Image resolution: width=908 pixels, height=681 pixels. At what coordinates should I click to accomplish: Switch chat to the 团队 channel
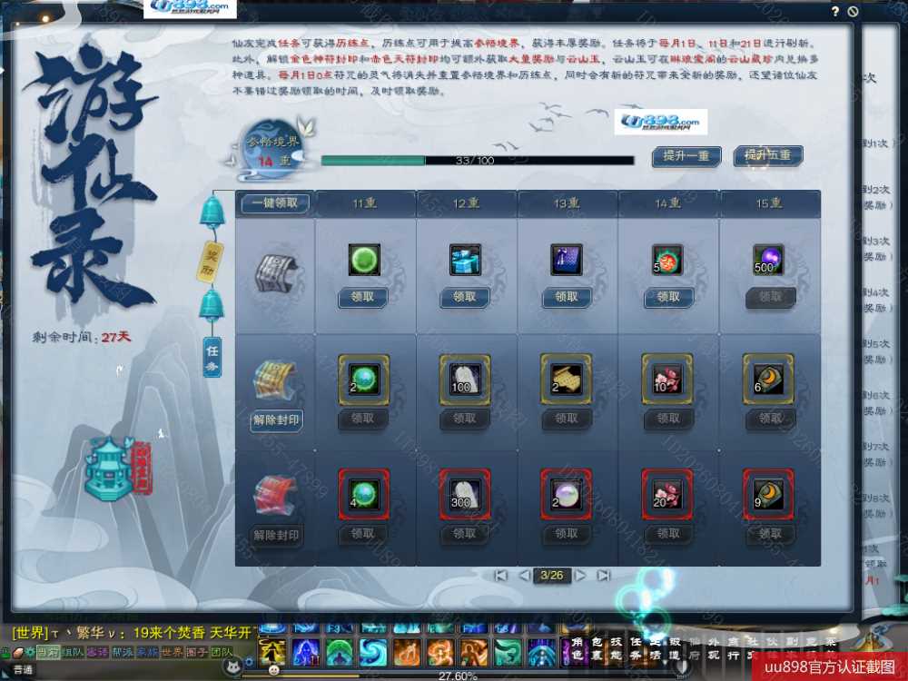(222, 652)
